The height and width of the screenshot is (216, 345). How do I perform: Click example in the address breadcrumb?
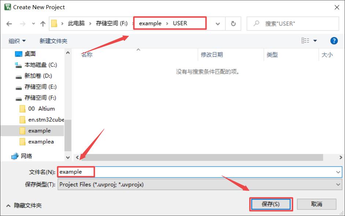point(150,23)
